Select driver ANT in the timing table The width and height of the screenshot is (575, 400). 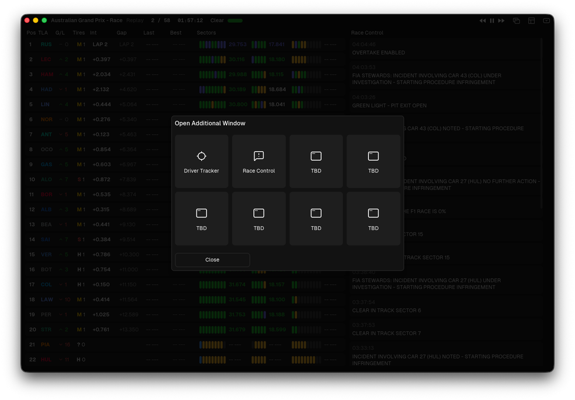(46, 135)
